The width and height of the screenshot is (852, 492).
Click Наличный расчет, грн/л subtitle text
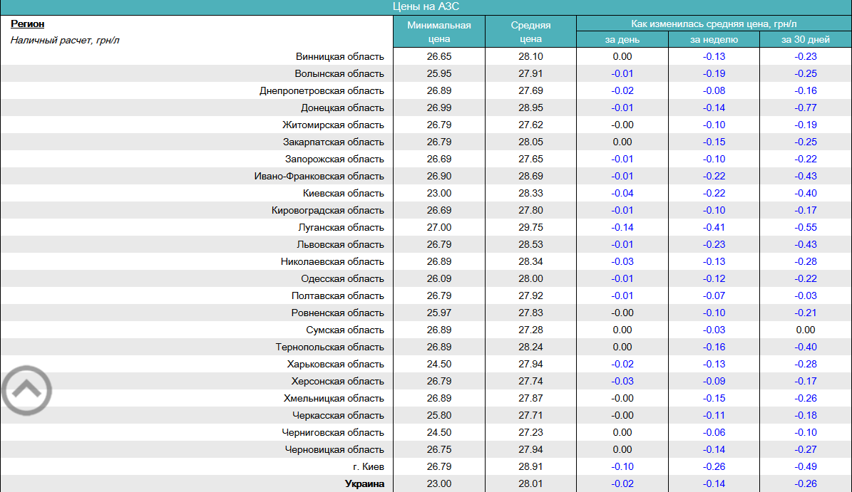click(65, 40)
